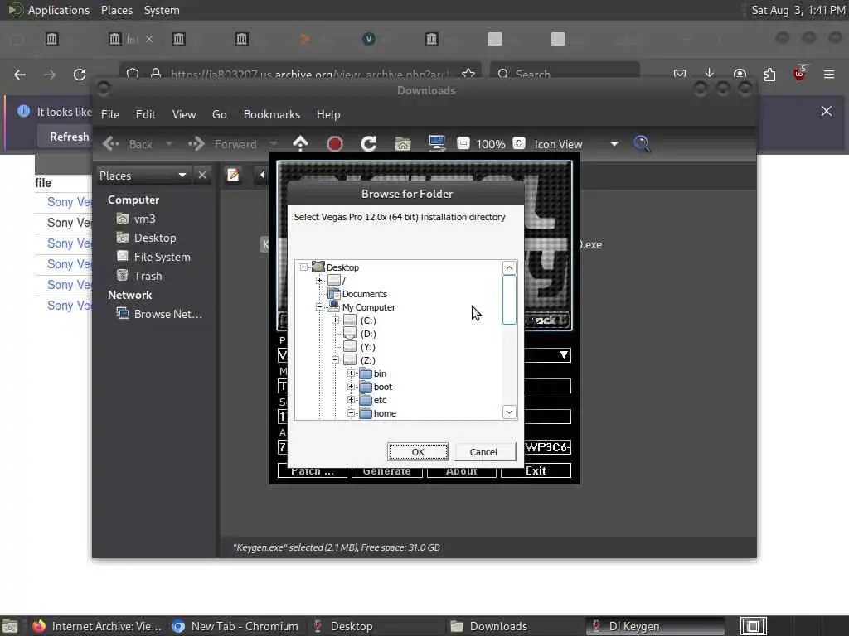Expand the etc folder node
The height and width of the screenshot is (636, 849).
tap(351, 400)
